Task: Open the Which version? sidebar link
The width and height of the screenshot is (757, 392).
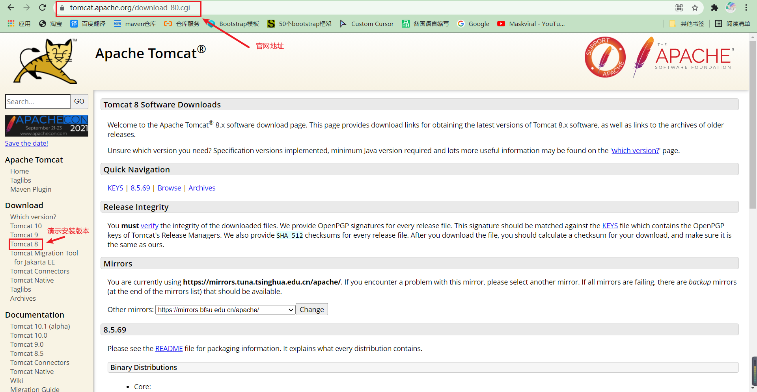Action: (33, 217)
